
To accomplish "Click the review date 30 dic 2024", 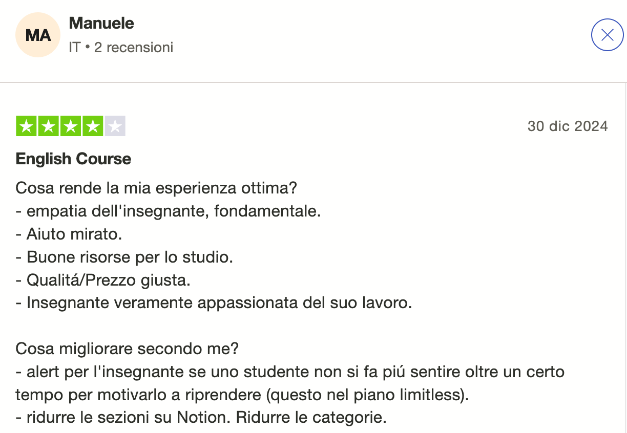I will coord(568,126).
